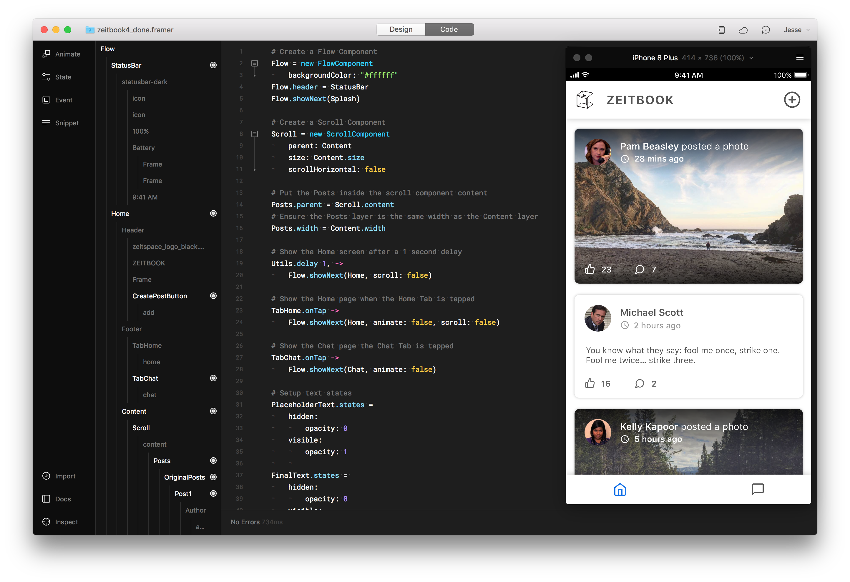850x582 pixels.
Task: Open the Snippet sidebar icon
Action: coord(47,123)
